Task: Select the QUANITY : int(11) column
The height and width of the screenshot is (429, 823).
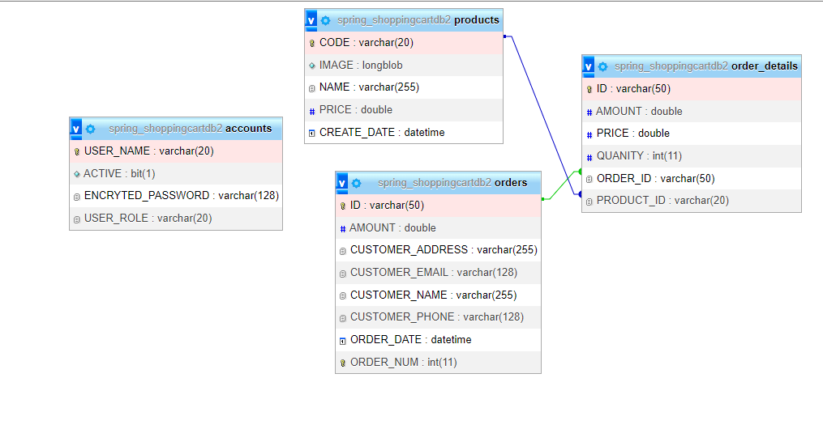Action: [x=692, y=156]
